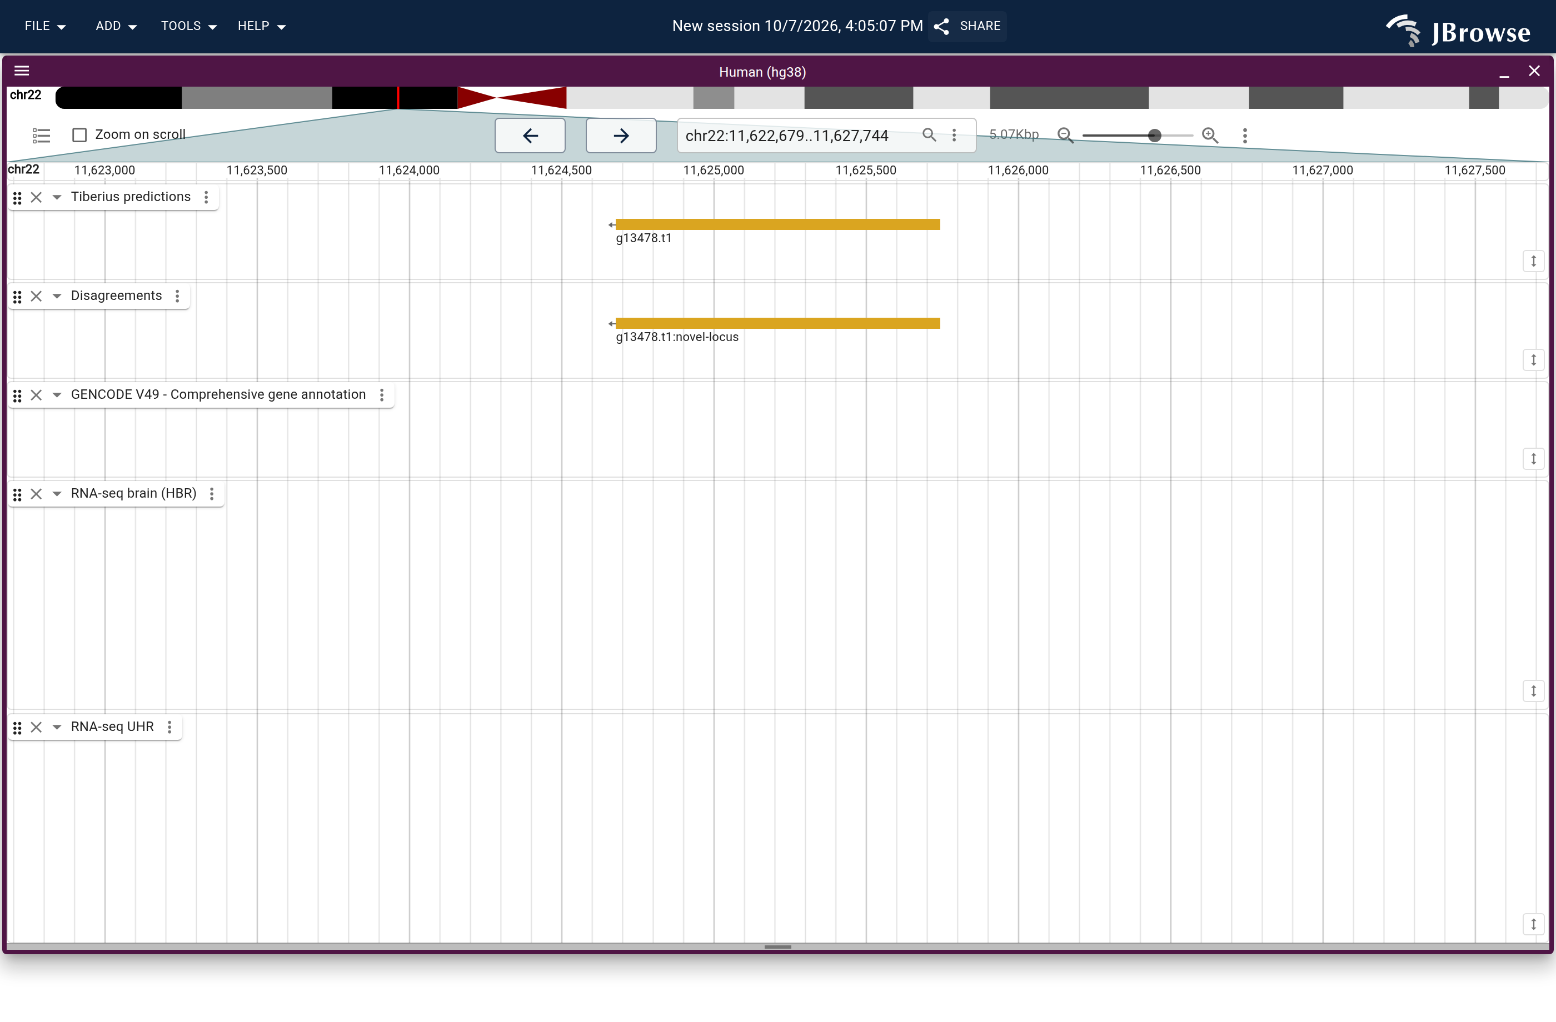Viewport: 1556px width, 1022px height.
Task: Open GENCODE V49 track menu dots
Action: 382,395
